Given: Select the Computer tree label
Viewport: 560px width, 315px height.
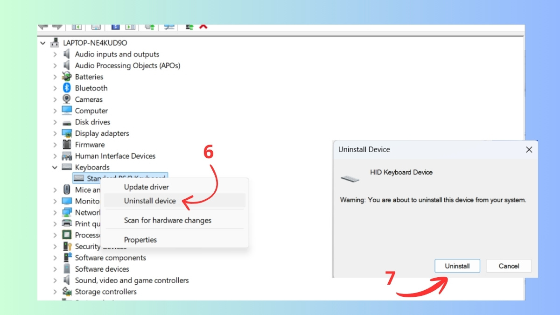Looking at the screenshot, I should point(91,111).
